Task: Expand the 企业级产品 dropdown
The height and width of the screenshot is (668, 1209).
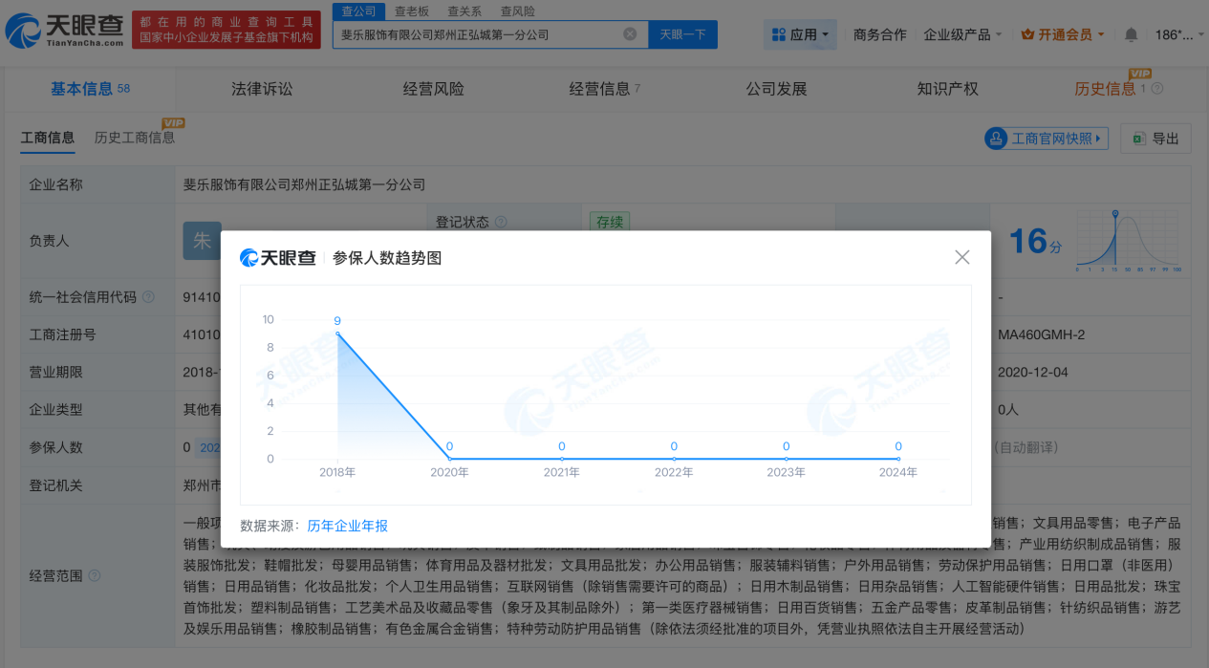Action: pos(962,34)
